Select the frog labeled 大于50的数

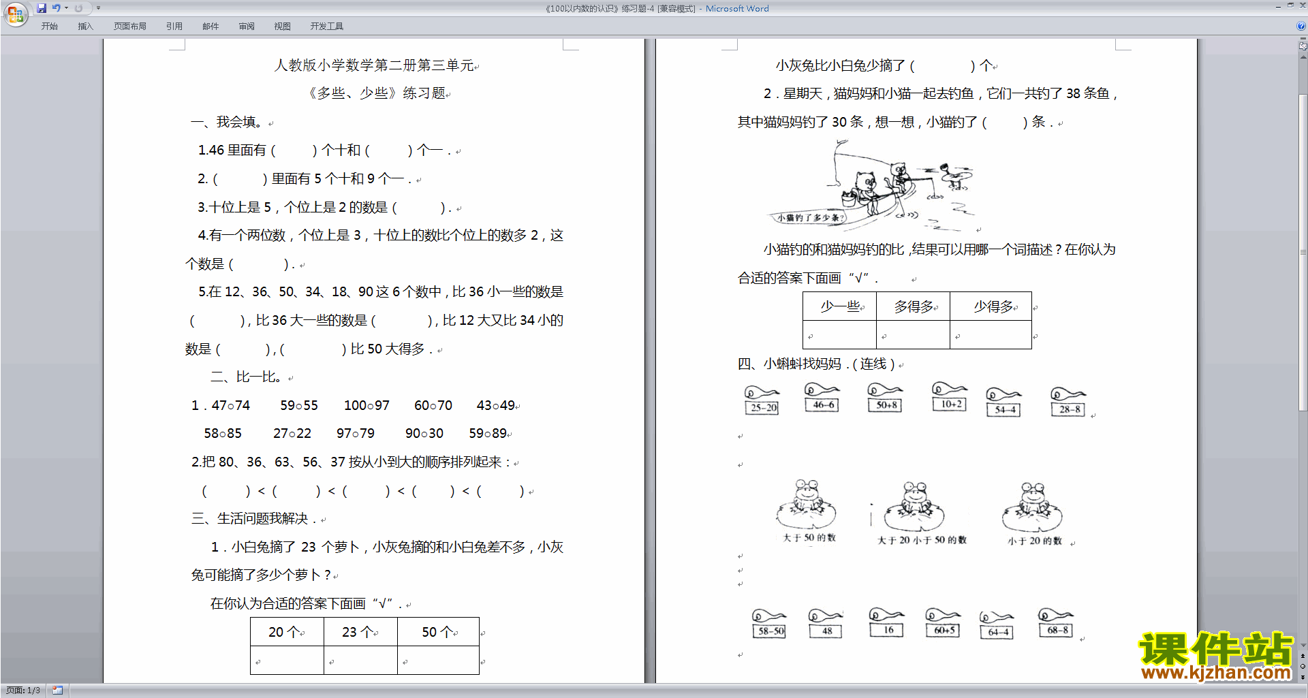pos(807,511)
